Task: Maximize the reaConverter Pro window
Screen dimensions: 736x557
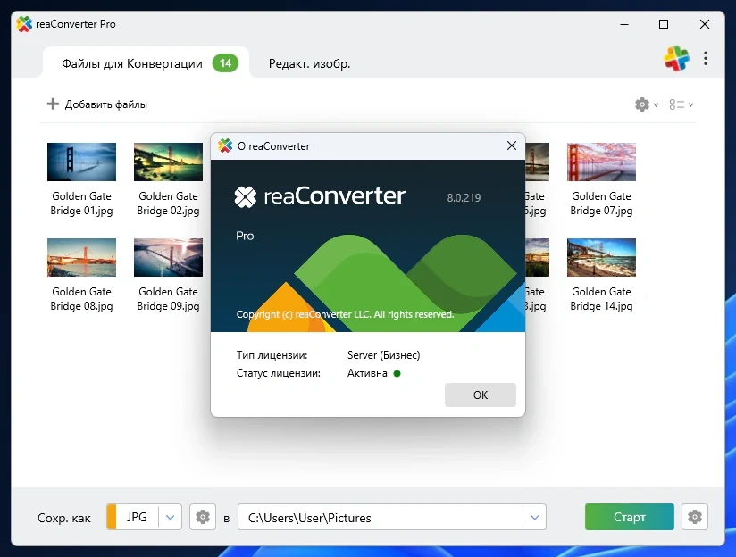Action: 664,24
